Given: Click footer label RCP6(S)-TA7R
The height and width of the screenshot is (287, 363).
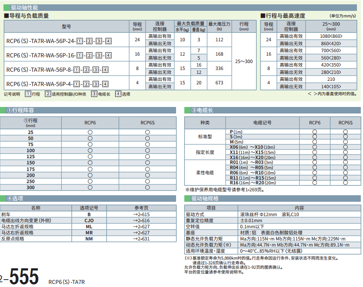Looking at the screenshot, I should (x=67, y=282).
